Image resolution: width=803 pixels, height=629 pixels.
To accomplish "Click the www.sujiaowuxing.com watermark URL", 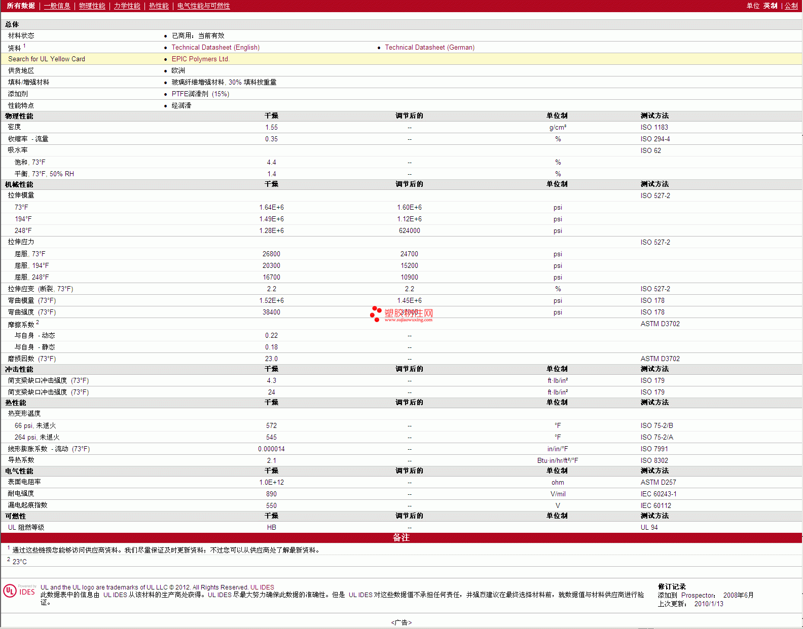I will coord(408,320).
